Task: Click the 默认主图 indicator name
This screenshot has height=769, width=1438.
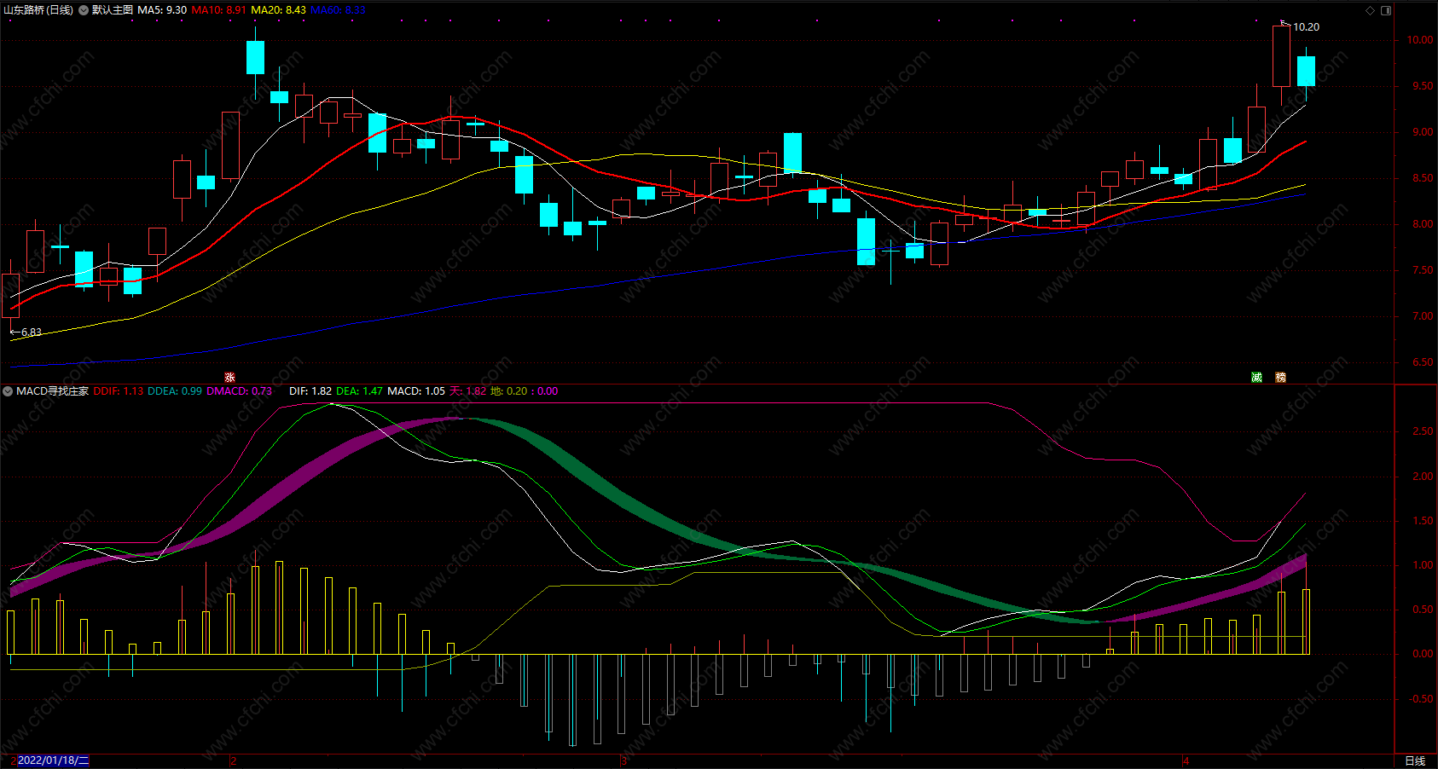Action: pos(113,10)
